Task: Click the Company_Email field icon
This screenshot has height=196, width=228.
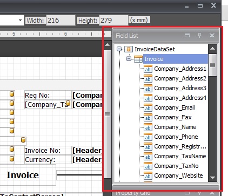Action: click(x=148, y=108)
